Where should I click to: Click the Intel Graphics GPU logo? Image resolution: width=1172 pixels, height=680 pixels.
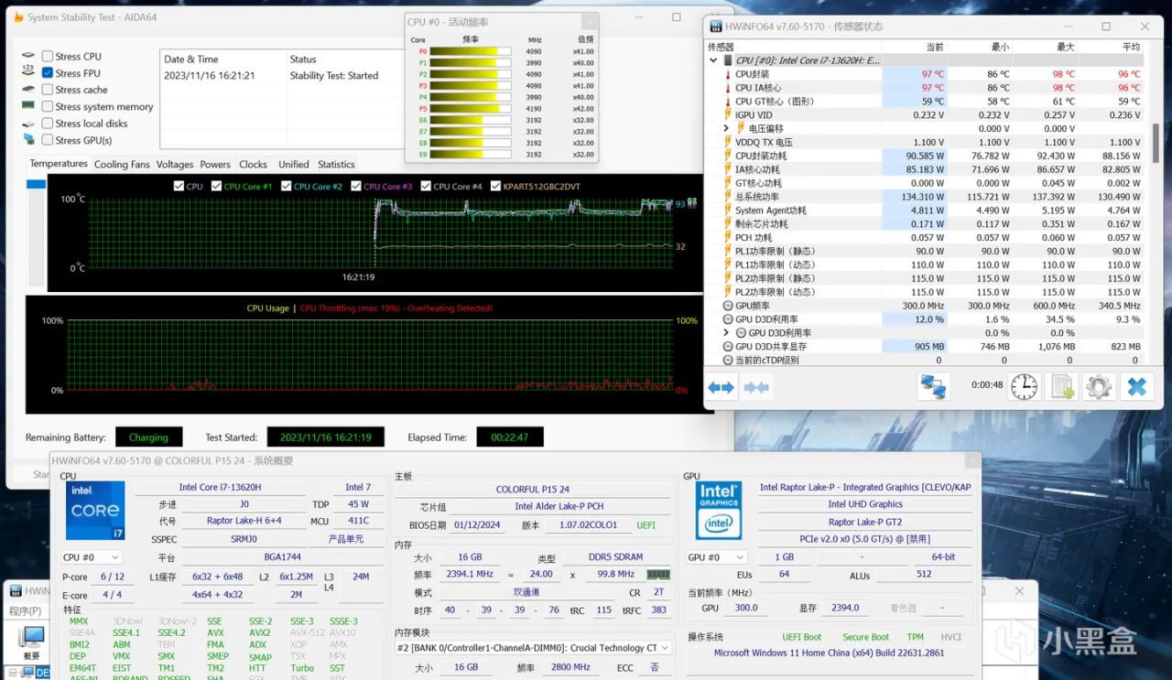pyautogui.click(x=719, y=511)
